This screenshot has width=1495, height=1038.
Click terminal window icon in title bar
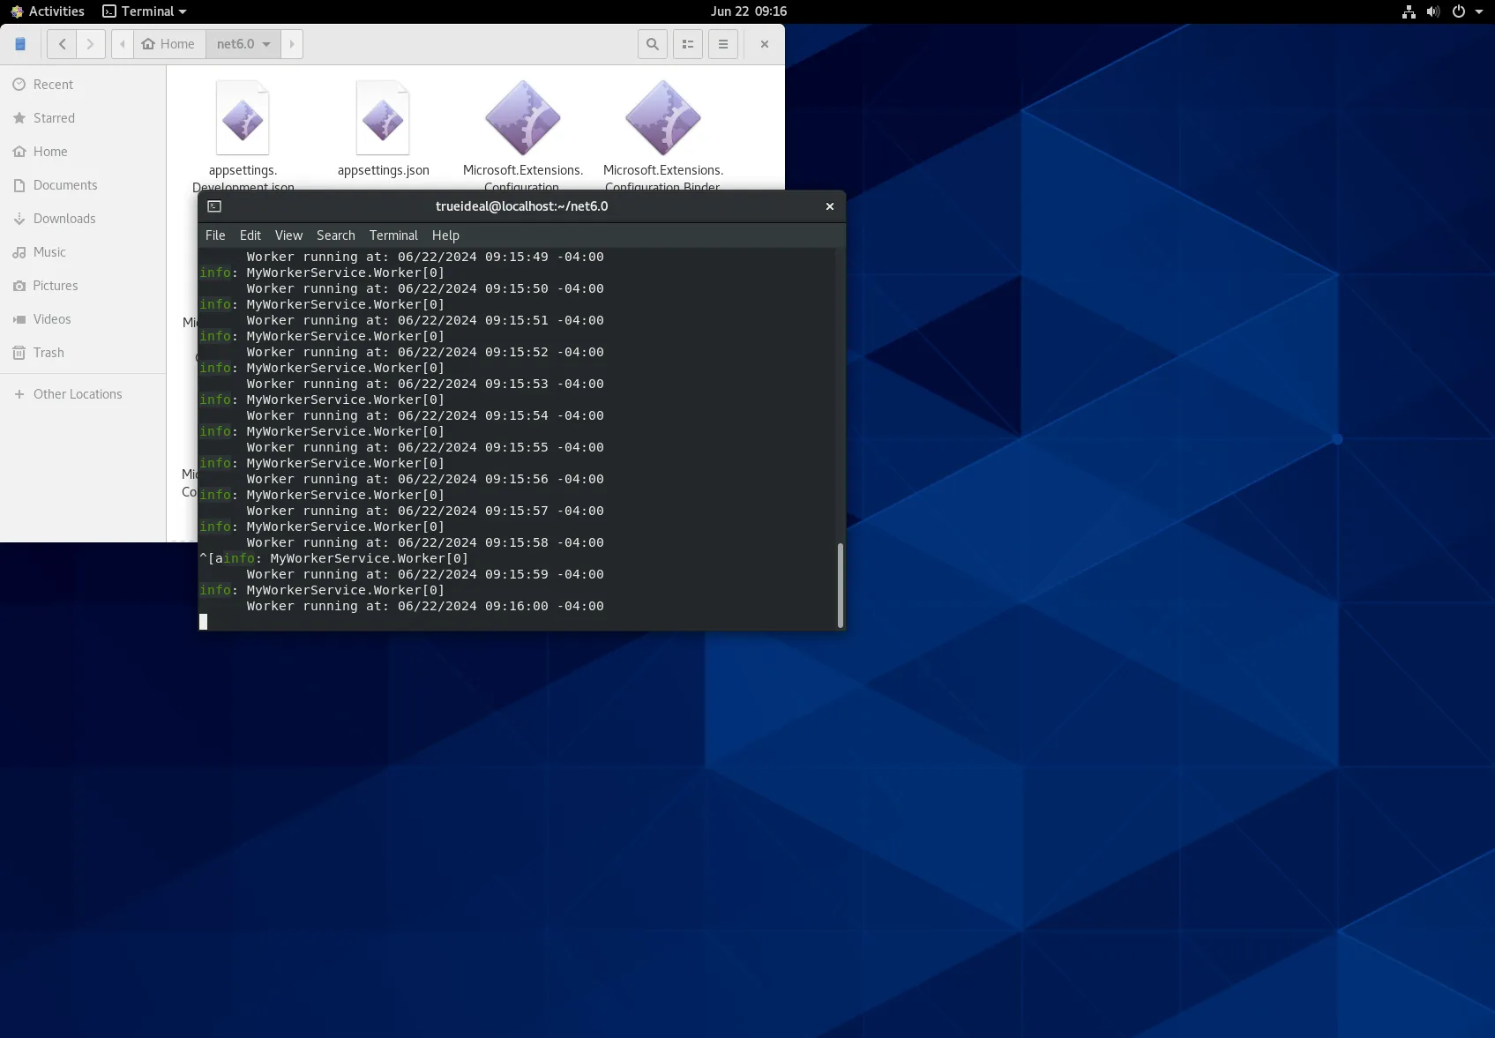[x=214, y=206]
